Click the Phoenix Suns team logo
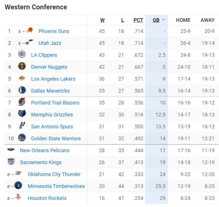The height and width of the screenshot is (207, 219). coord(30,31)
